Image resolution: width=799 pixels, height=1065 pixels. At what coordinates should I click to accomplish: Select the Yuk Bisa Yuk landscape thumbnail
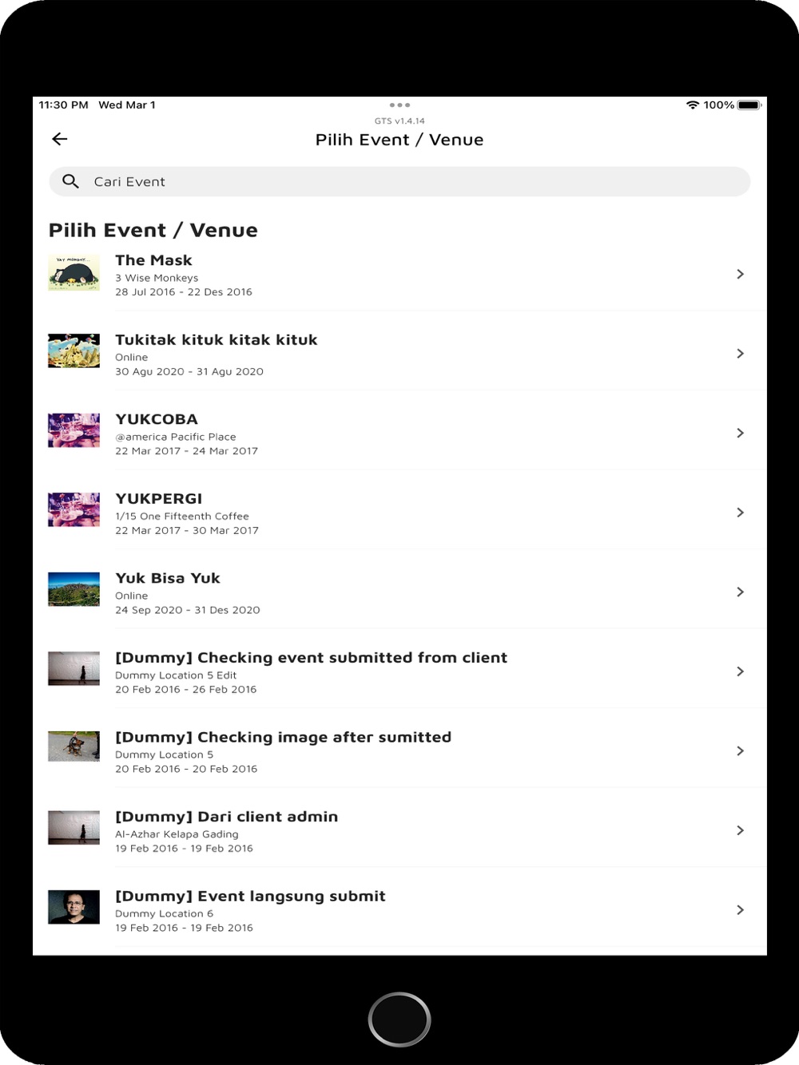[x=74, y=590]
